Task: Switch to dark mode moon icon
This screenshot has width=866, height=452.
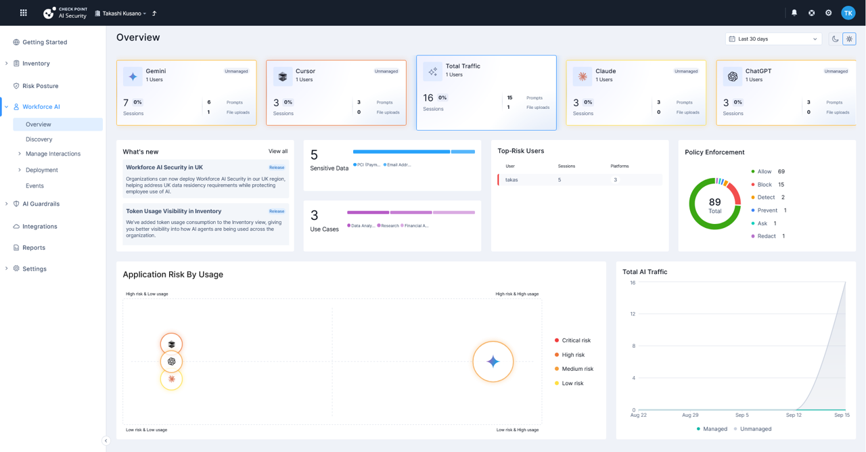Action: [835, 39]
